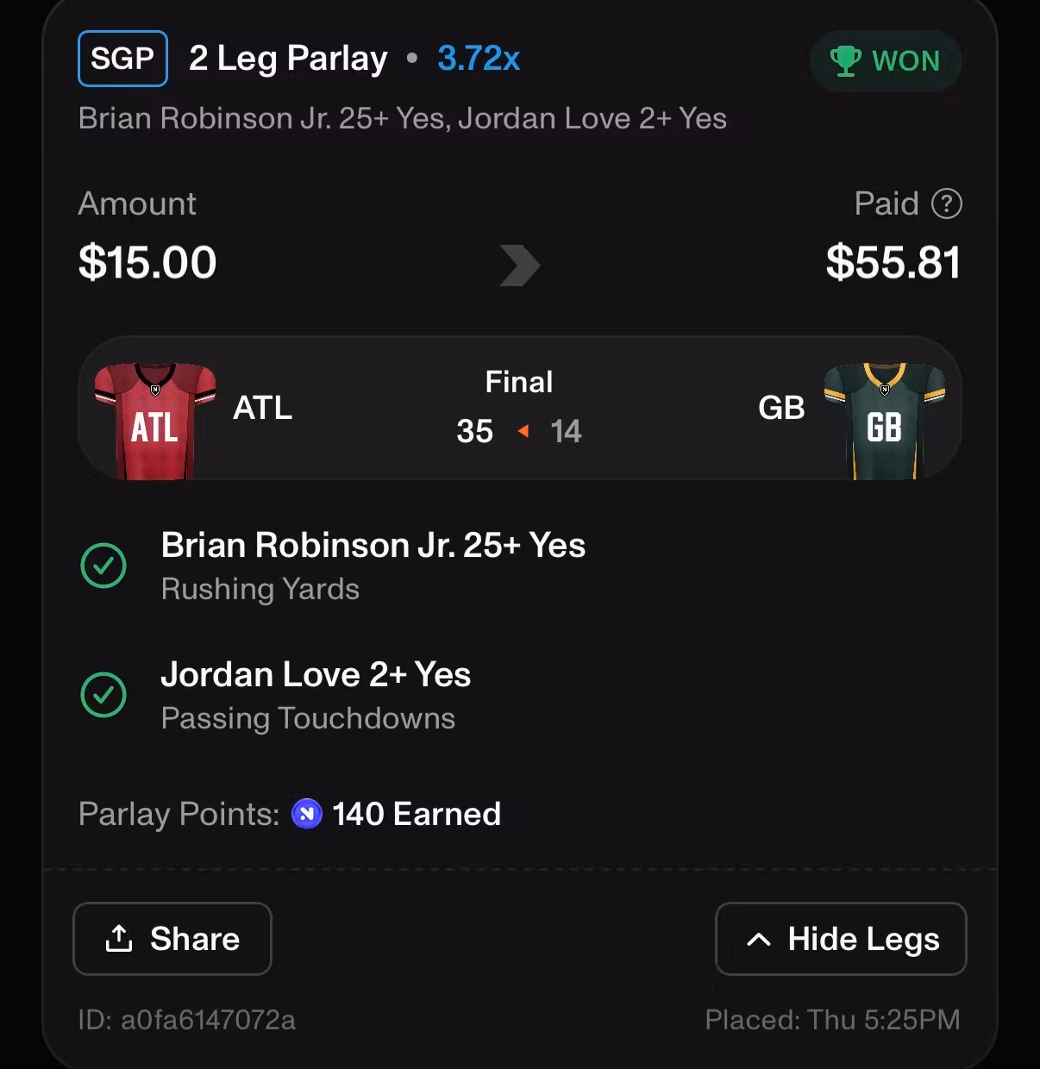1040x1069 pixels.
Task: Click the arrow between Amount and Paid
Action: pyautogui.click(x=520, y=265)
